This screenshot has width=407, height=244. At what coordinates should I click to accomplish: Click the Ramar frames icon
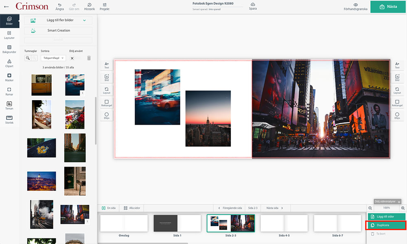pyautogui.click(x=9, y=92)
